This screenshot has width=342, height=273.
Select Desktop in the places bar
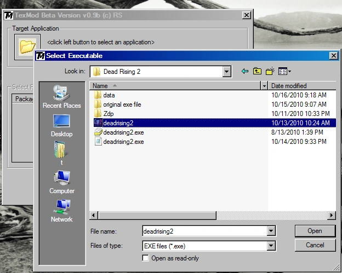62,126
